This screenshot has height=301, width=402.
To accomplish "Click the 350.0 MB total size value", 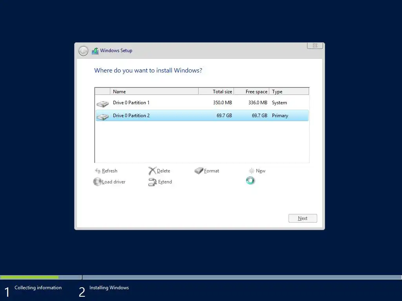I will (223, 103).
